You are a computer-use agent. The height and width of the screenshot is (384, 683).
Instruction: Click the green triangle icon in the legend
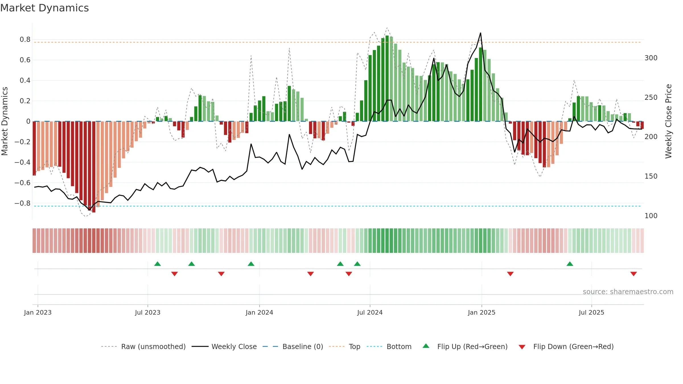tap(426, 346)
